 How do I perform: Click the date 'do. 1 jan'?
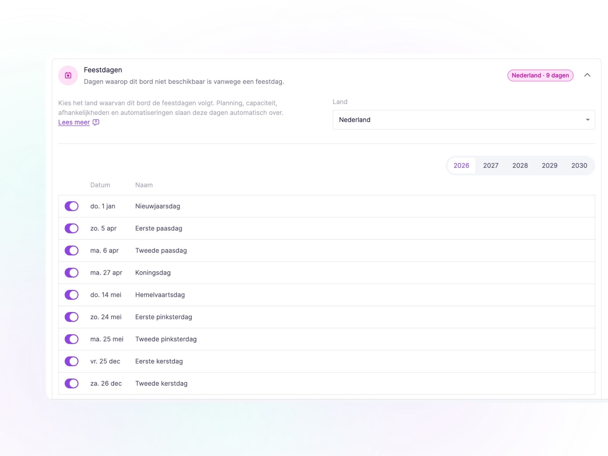click(x=103, y=206)
